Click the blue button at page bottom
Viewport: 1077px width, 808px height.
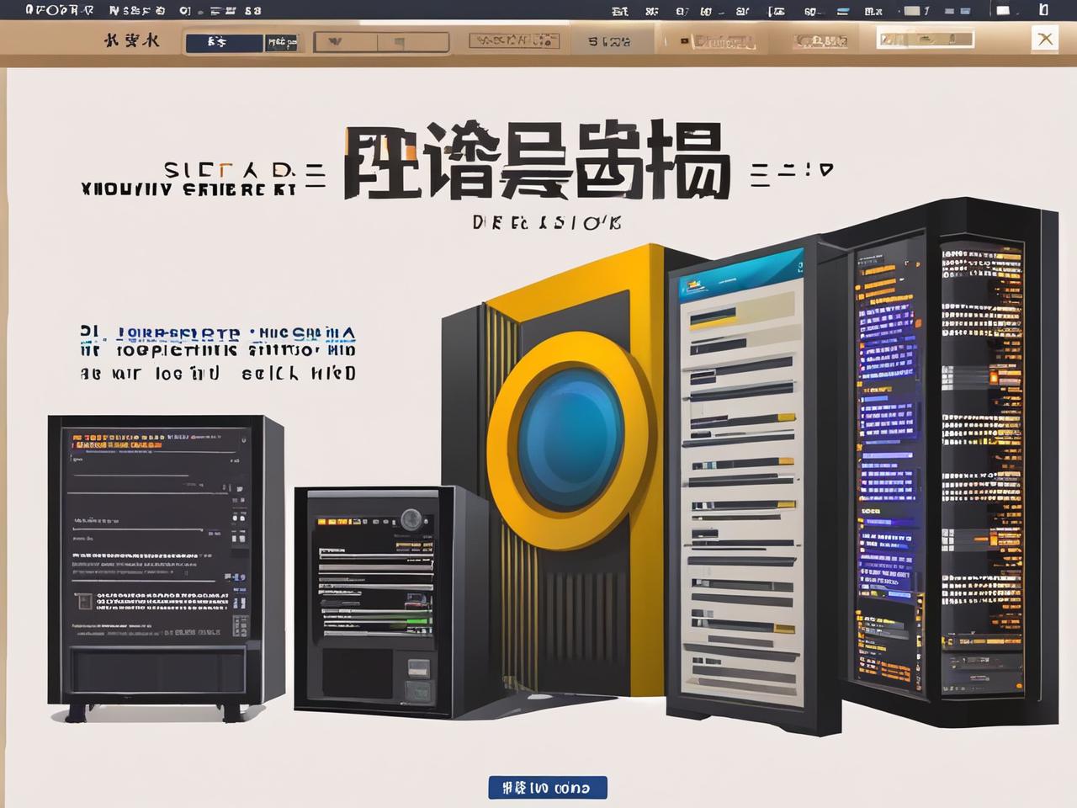click(x=547, y=788)
